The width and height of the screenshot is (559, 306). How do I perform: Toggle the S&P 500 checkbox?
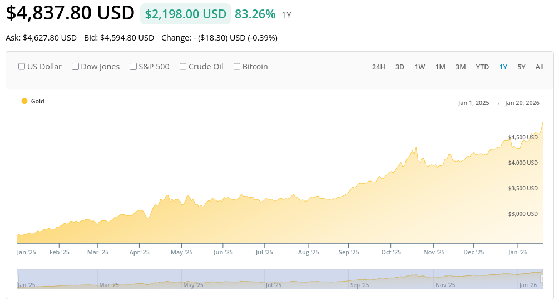coord(133,67)
